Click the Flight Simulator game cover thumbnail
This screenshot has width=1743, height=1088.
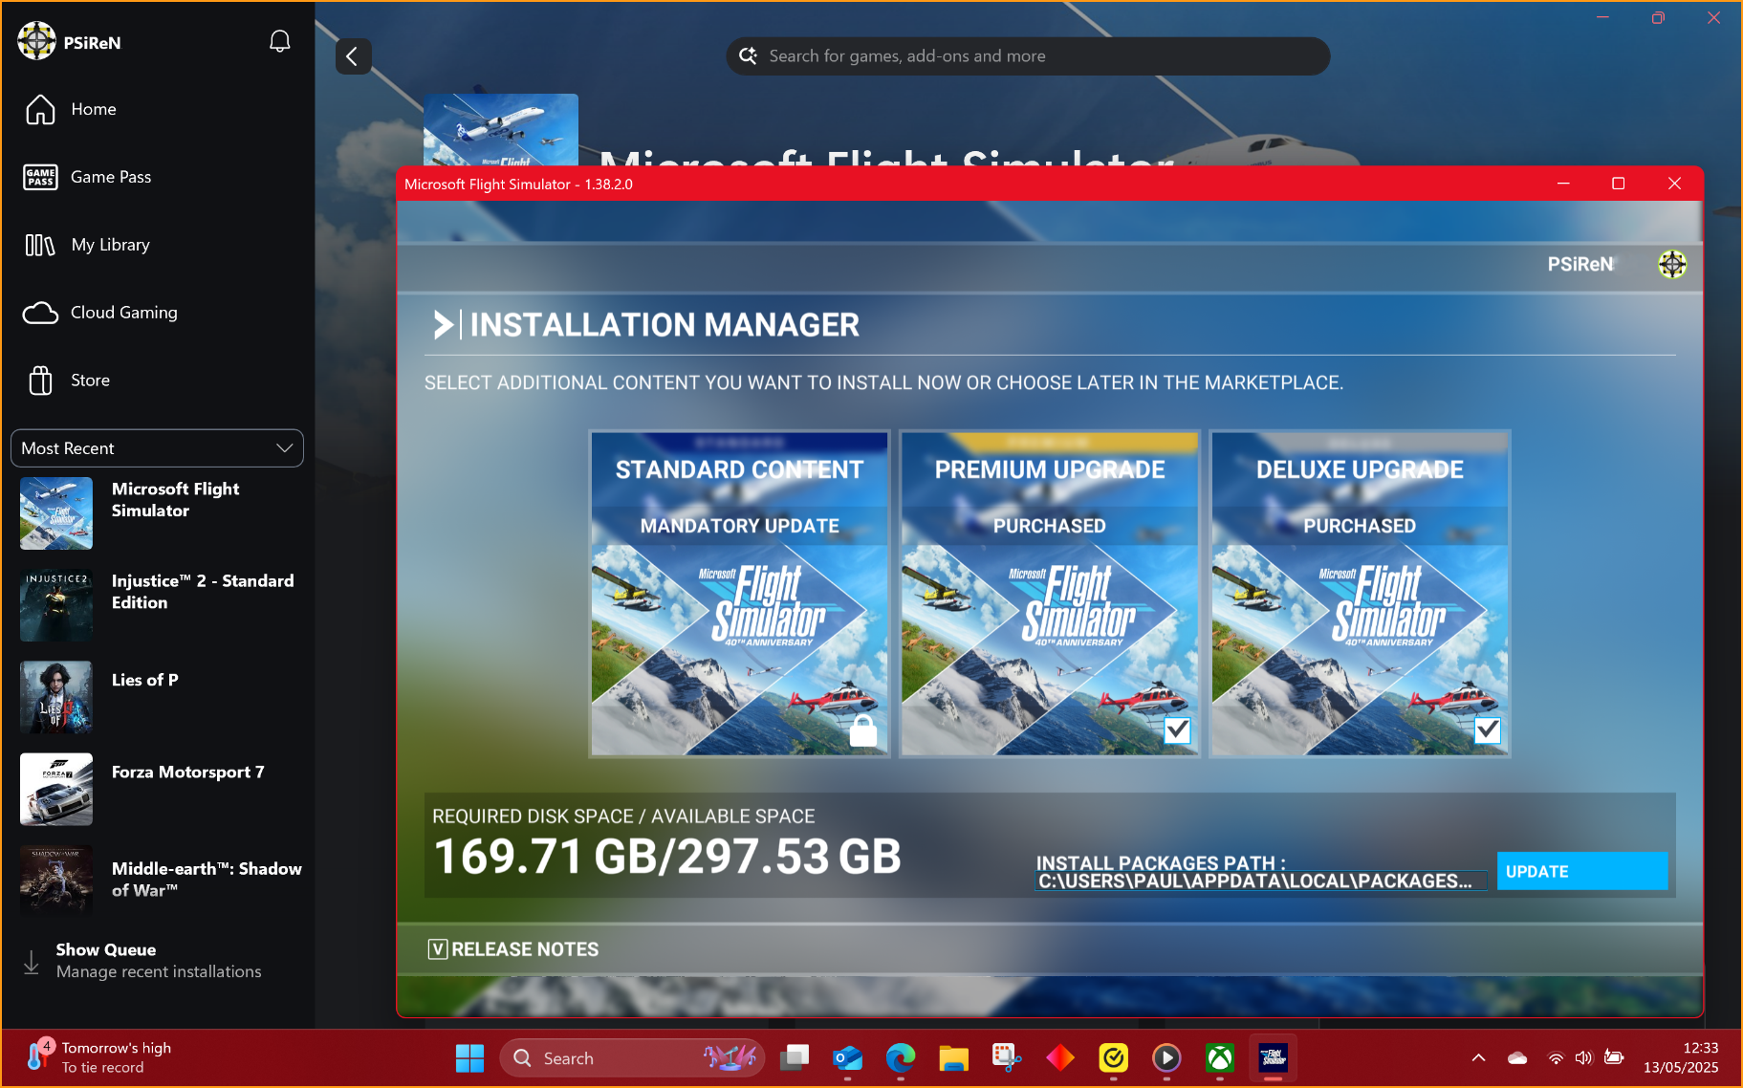[501, 130]
